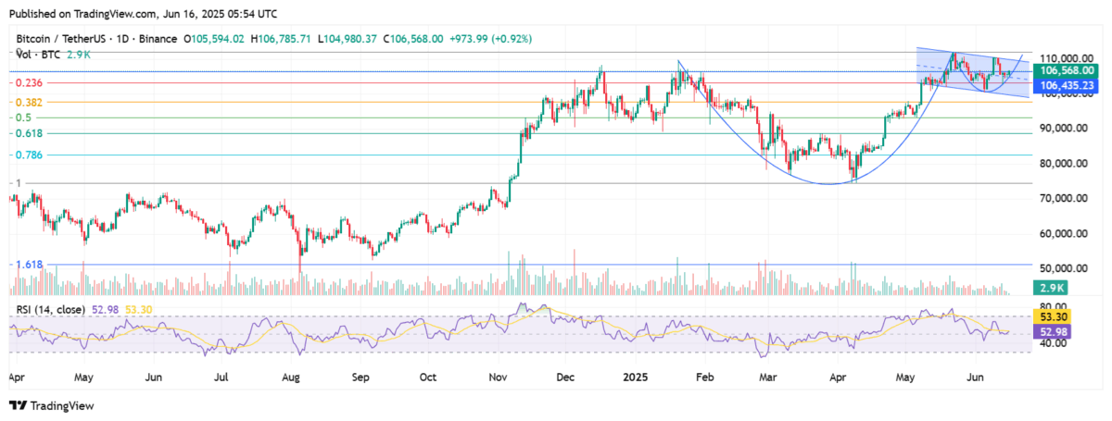Select the 'Bitcoin / TetherUS · 1D · Binance' title
The width and height of the screenshot is (1112, 421).
click(96, 39)
